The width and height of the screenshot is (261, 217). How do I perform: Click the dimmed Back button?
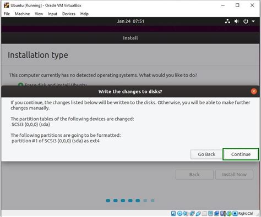[x=194, y=175]
